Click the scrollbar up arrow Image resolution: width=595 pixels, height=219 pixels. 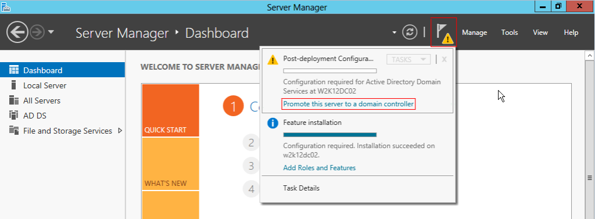click(590, 56)
